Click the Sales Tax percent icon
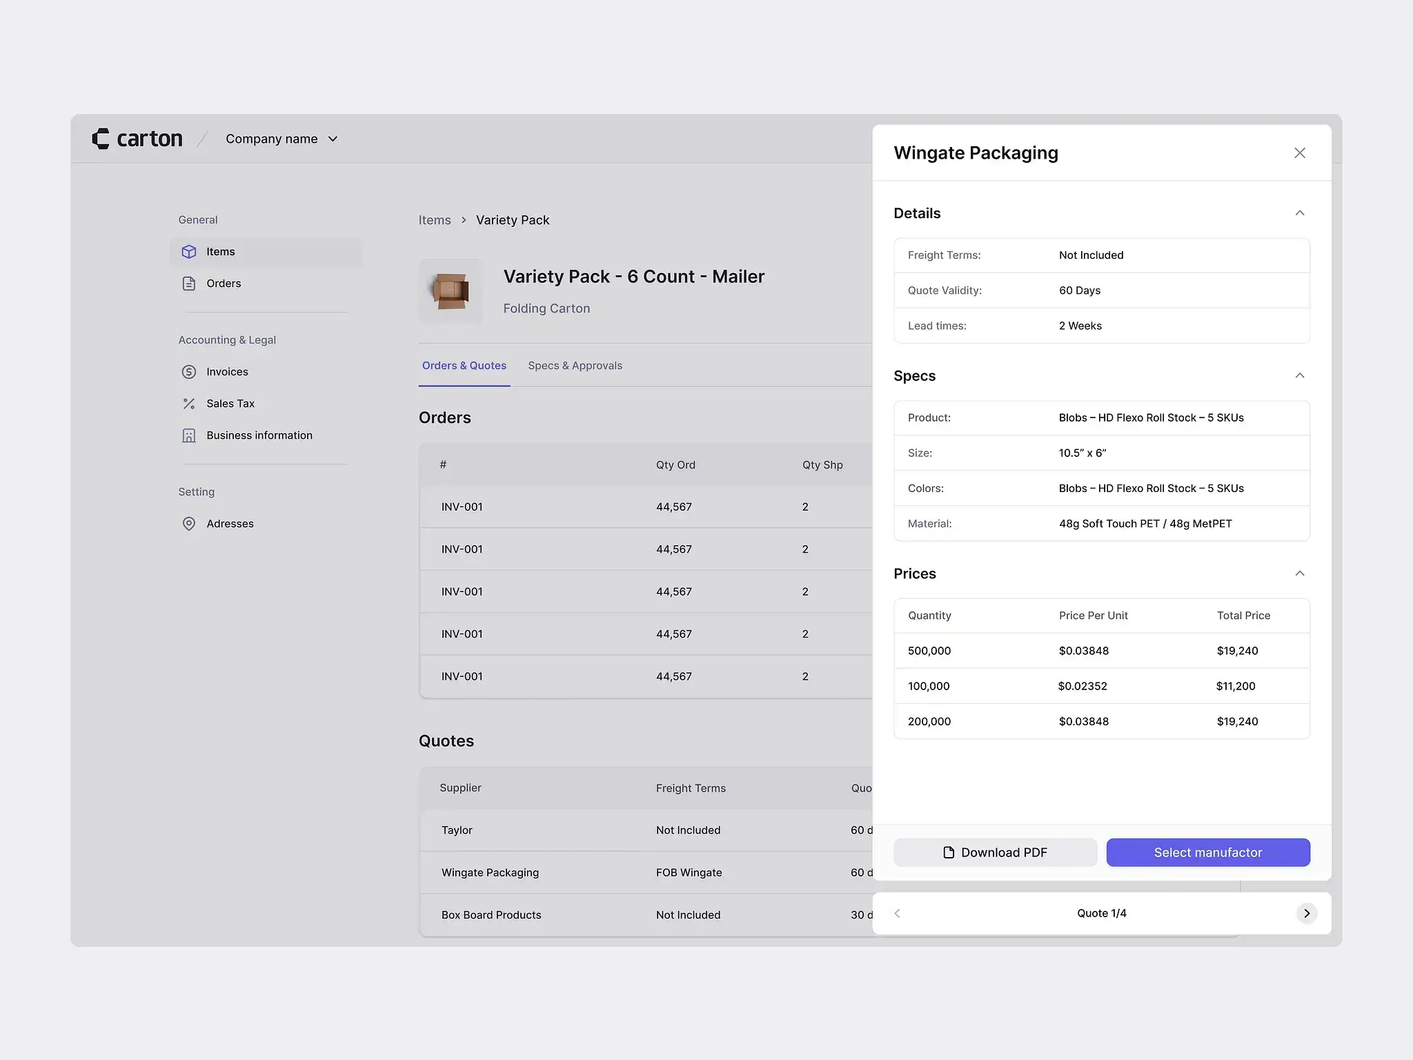Image resolution: width=1413 pixels, height=1060 pixels. click(188, 404)
